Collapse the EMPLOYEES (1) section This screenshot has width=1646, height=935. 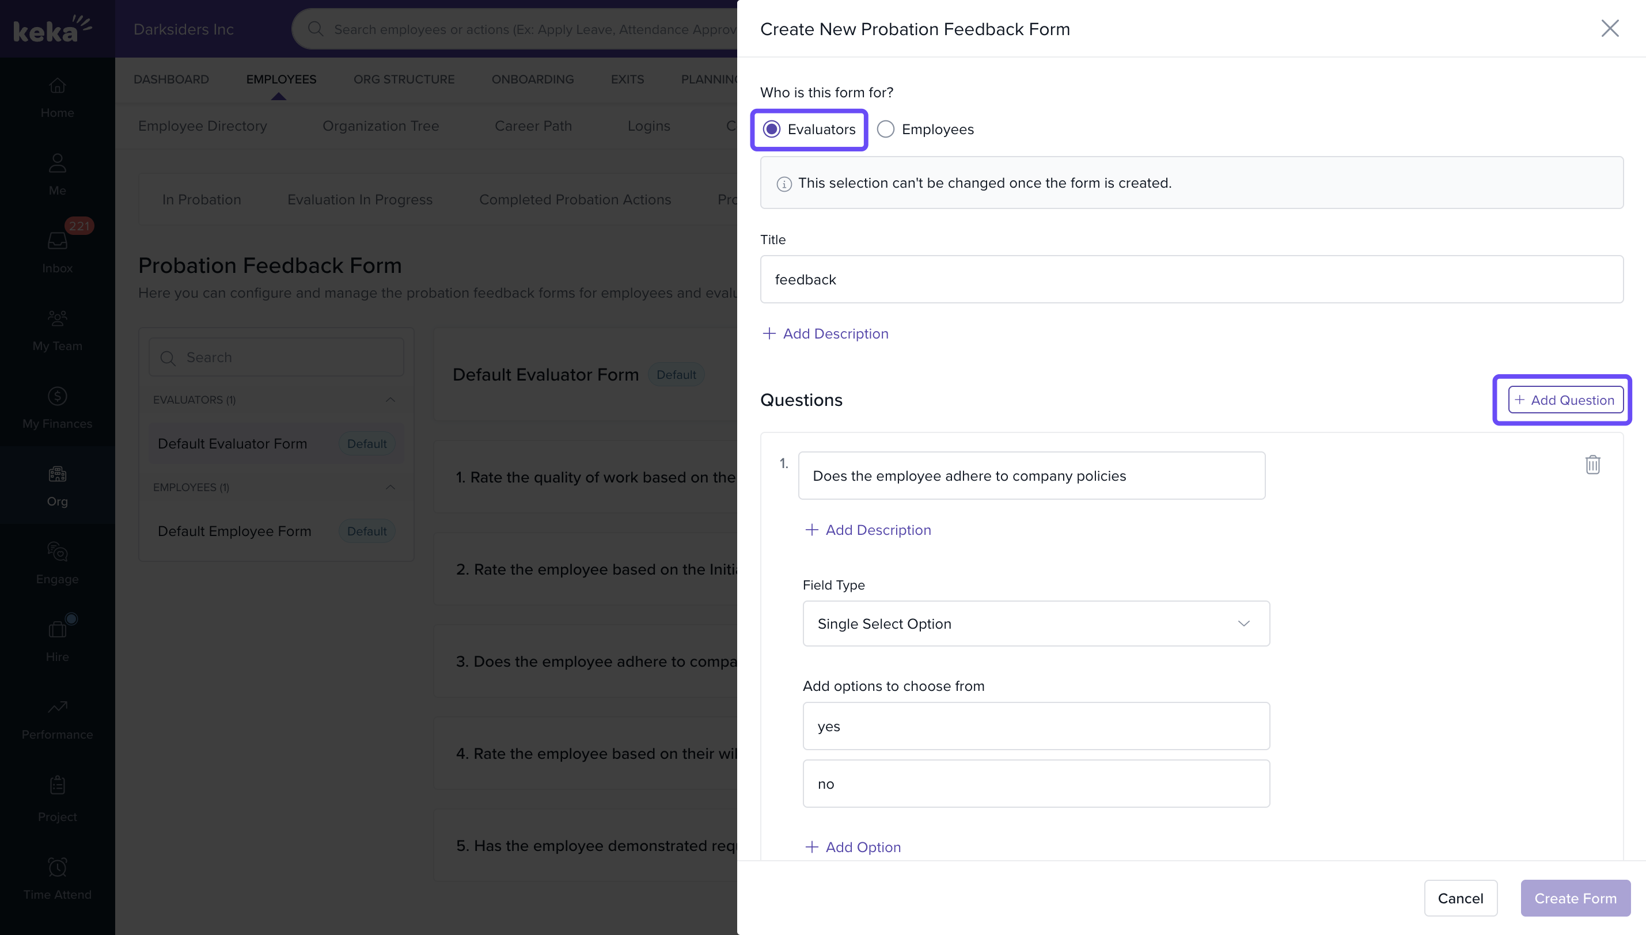[x=390, y=486]
